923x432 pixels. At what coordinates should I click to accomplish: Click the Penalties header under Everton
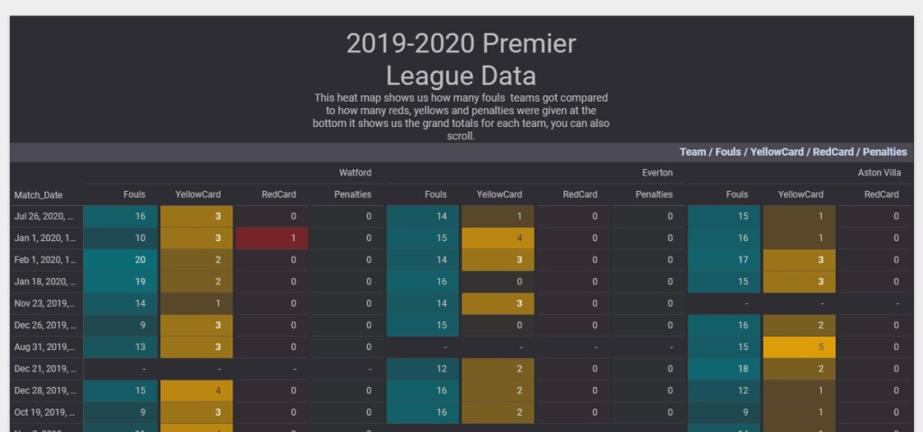pyautogui.click(x=653, y=194)
